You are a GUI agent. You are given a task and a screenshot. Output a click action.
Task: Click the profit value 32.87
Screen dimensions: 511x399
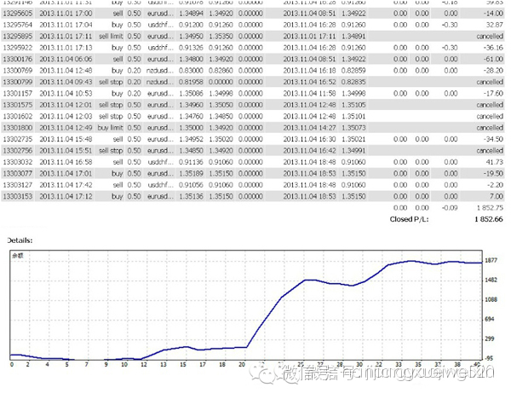coord(494,25)
